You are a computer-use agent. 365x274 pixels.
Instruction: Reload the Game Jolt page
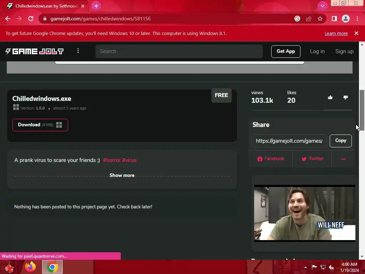31,19
